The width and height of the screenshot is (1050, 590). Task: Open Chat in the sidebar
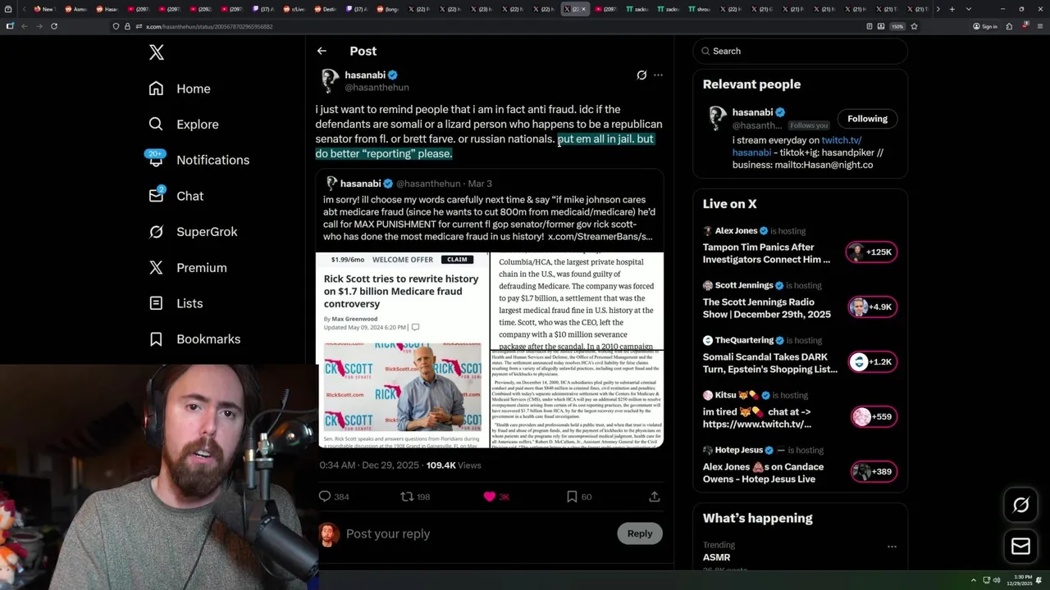pyautogui.click(x=176, y=196)
